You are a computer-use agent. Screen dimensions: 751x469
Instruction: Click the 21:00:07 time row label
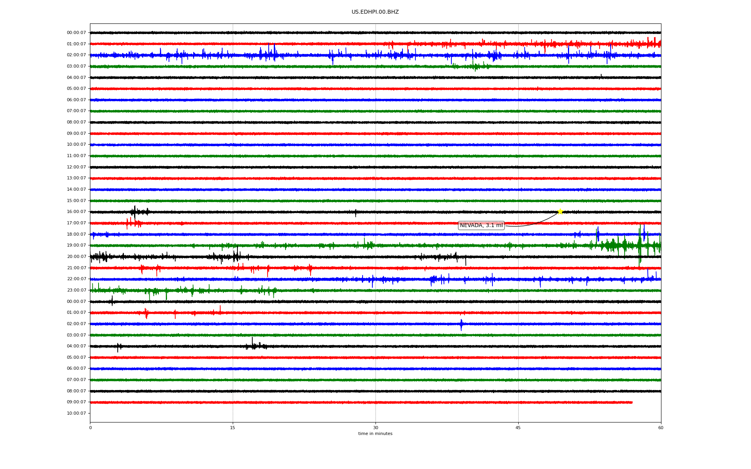(76, 268)
